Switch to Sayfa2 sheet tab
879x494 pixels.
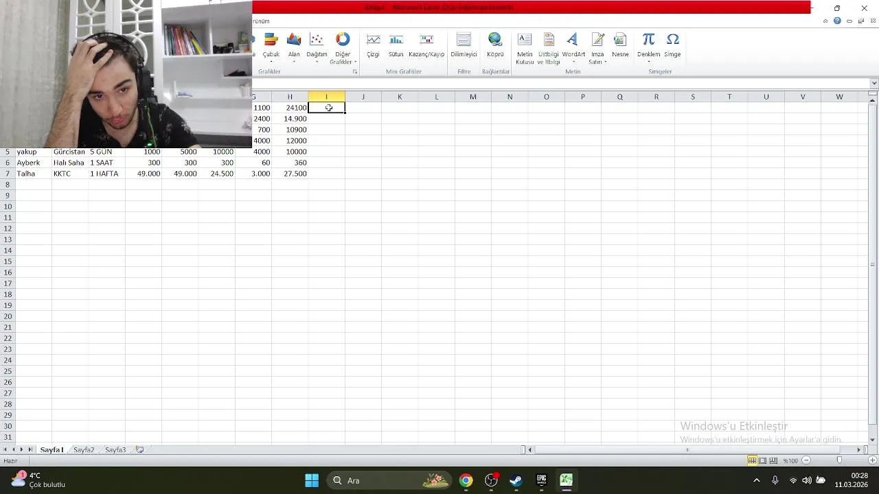(84, 450)
